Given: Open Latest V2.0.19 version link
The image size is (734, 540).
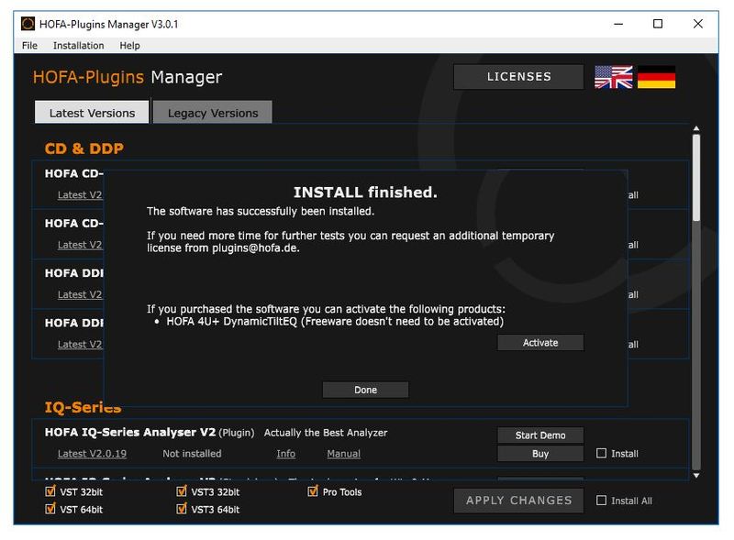Looking at the screenshot, I should (92, 454).
